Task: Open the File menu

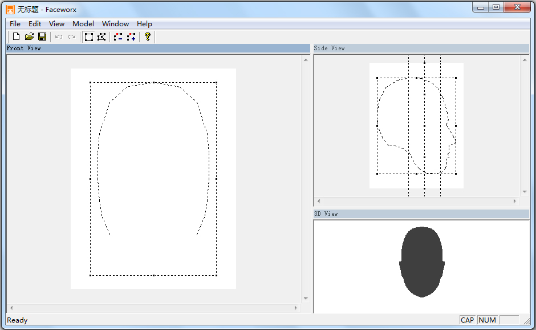Action: (x=15, y=23)
